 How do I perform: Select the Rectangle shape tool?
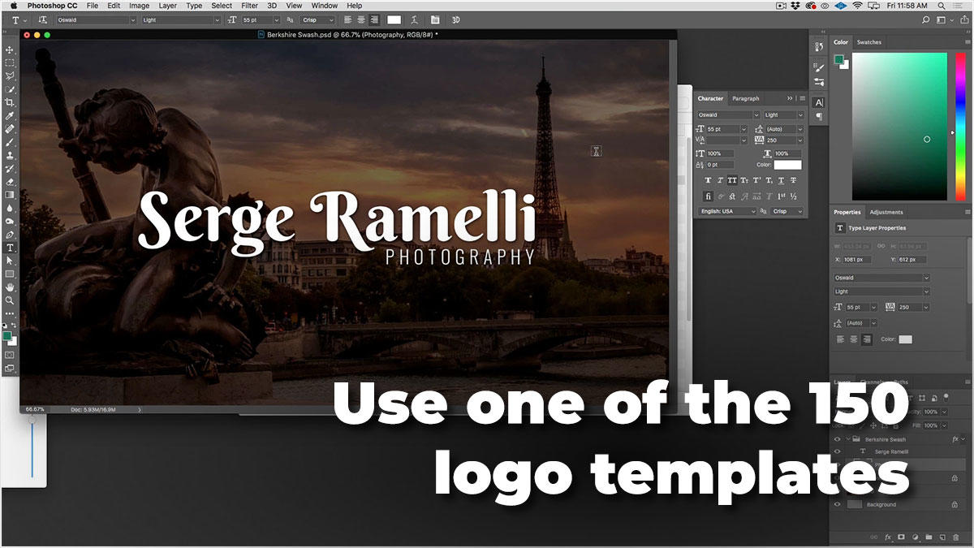(x=10, y=274)
